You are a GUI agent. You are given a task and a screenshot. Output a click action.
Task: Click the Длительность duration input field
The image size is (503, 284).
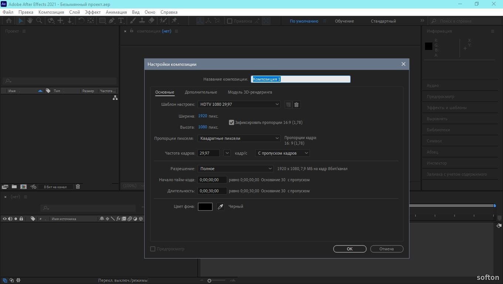tap(212, 191)
